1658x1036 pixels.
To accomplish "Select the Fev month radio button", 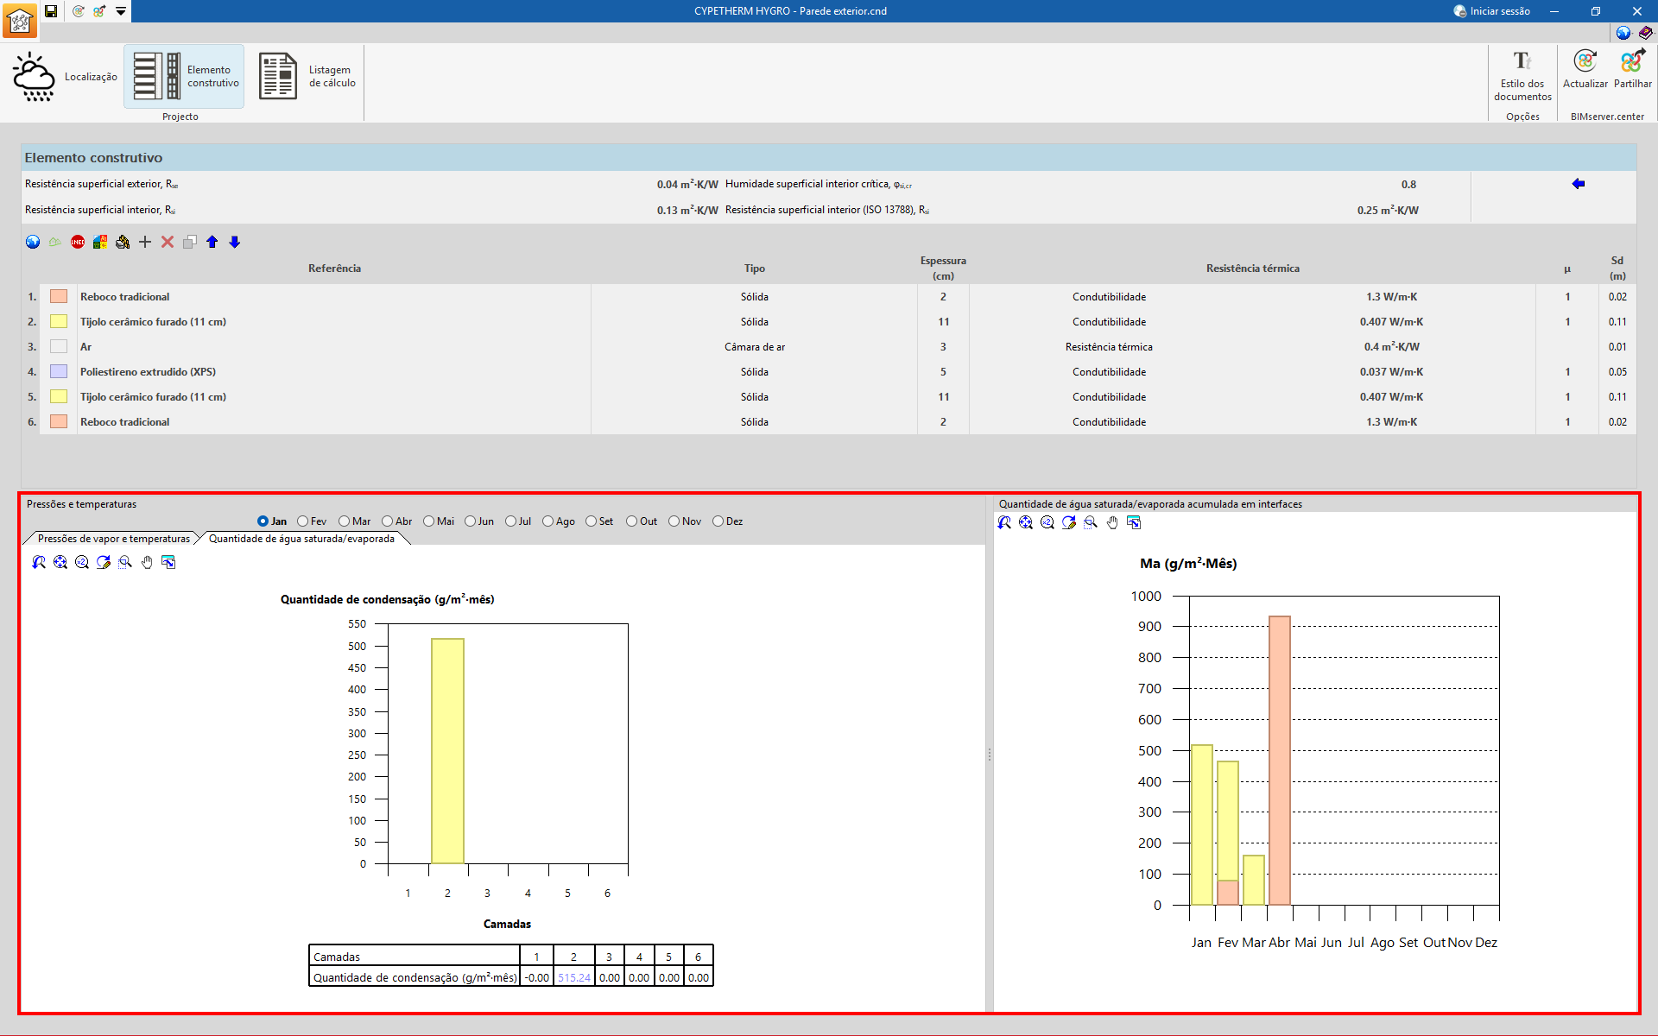I will (303, 521).
